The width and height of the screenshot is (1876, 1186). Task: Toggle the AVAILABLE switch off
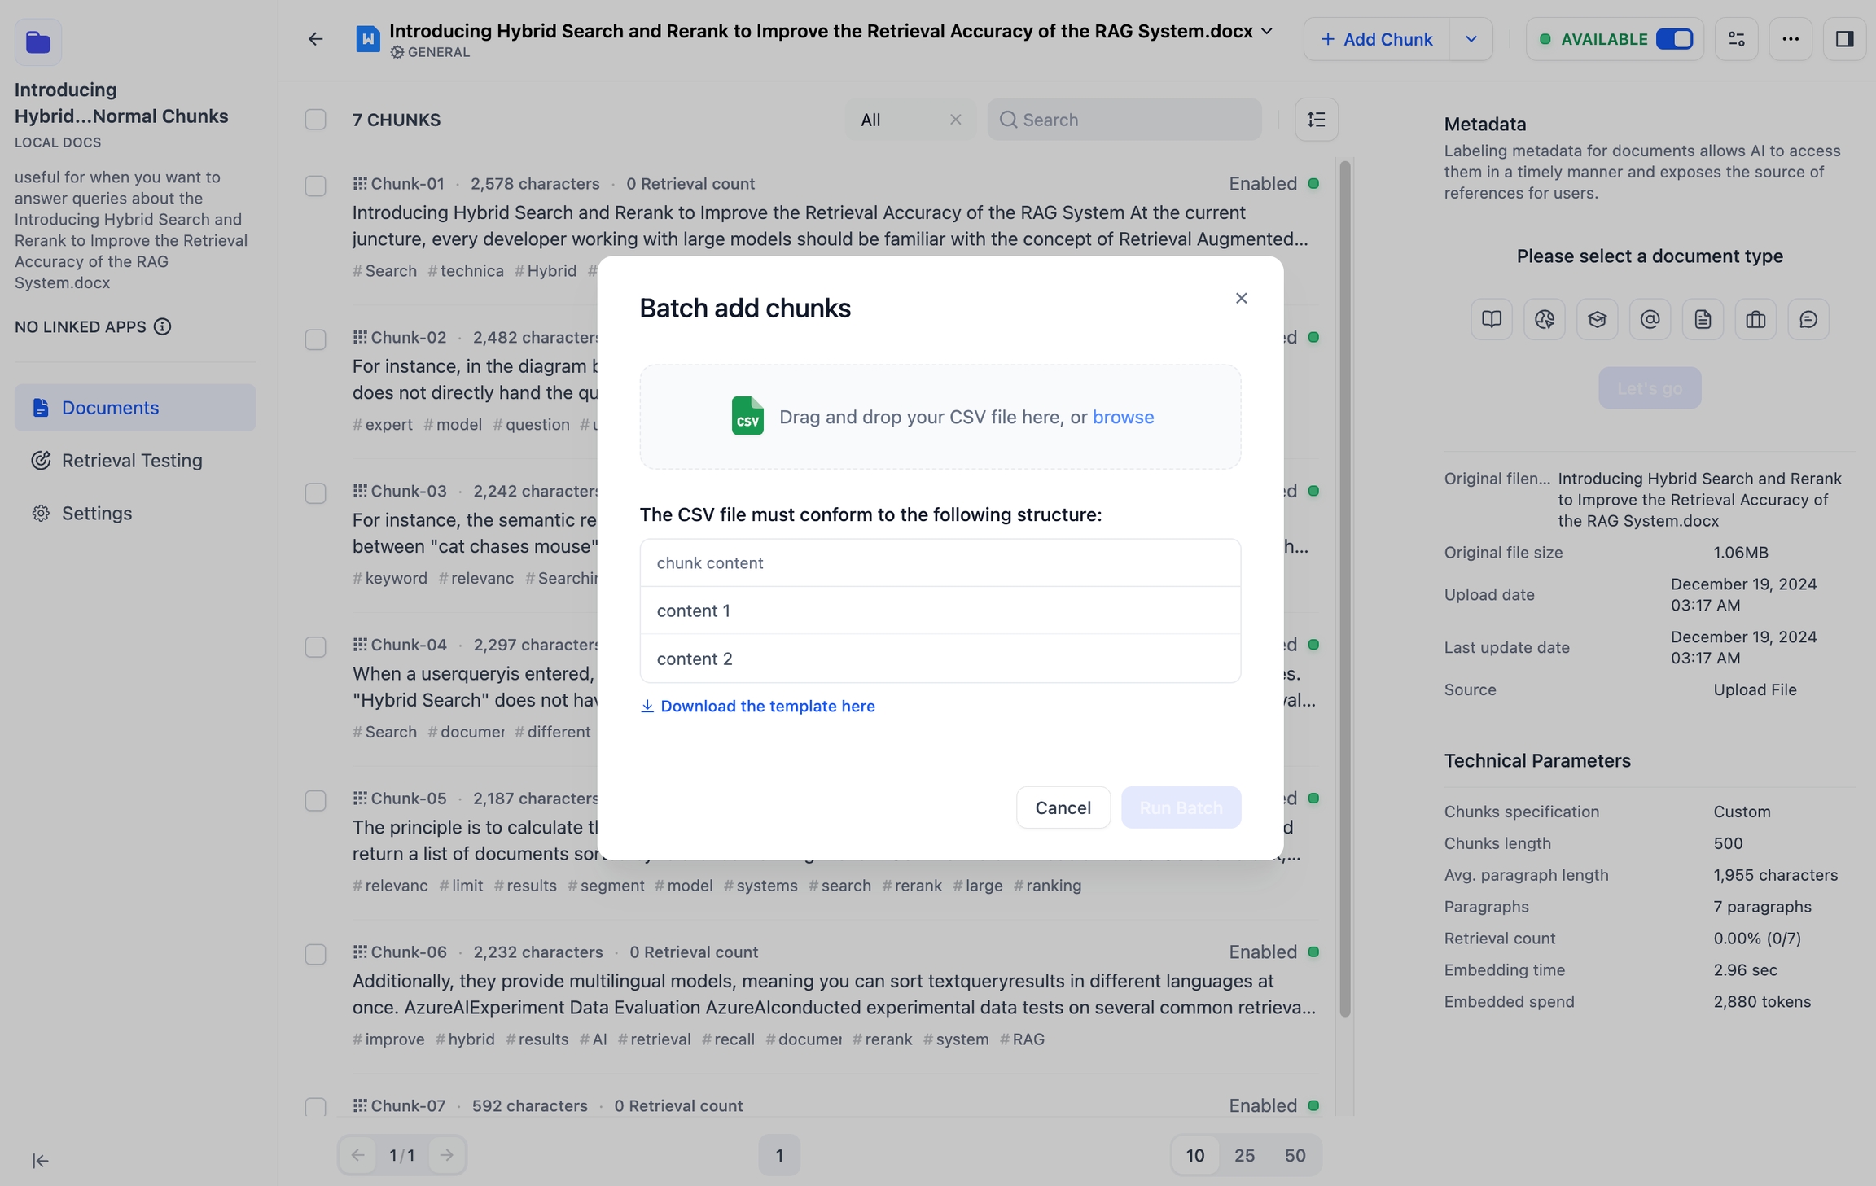[1674, 39]
